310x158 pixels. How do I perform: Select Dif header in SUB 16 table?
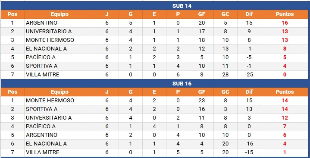tap(249, 92)
